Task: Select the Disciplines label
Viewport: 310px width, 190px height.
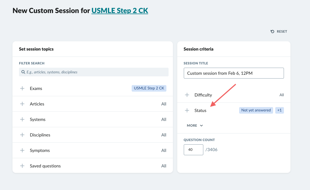Action: (x=40, y=135)
